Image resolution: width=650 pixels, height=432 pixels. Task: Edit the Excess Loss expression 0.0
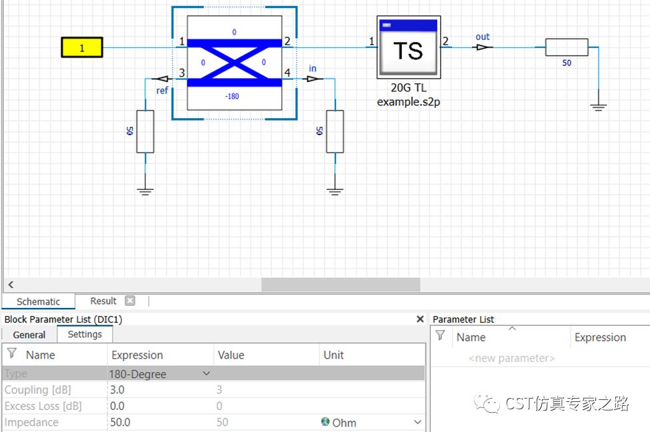(x=161, y=406)
